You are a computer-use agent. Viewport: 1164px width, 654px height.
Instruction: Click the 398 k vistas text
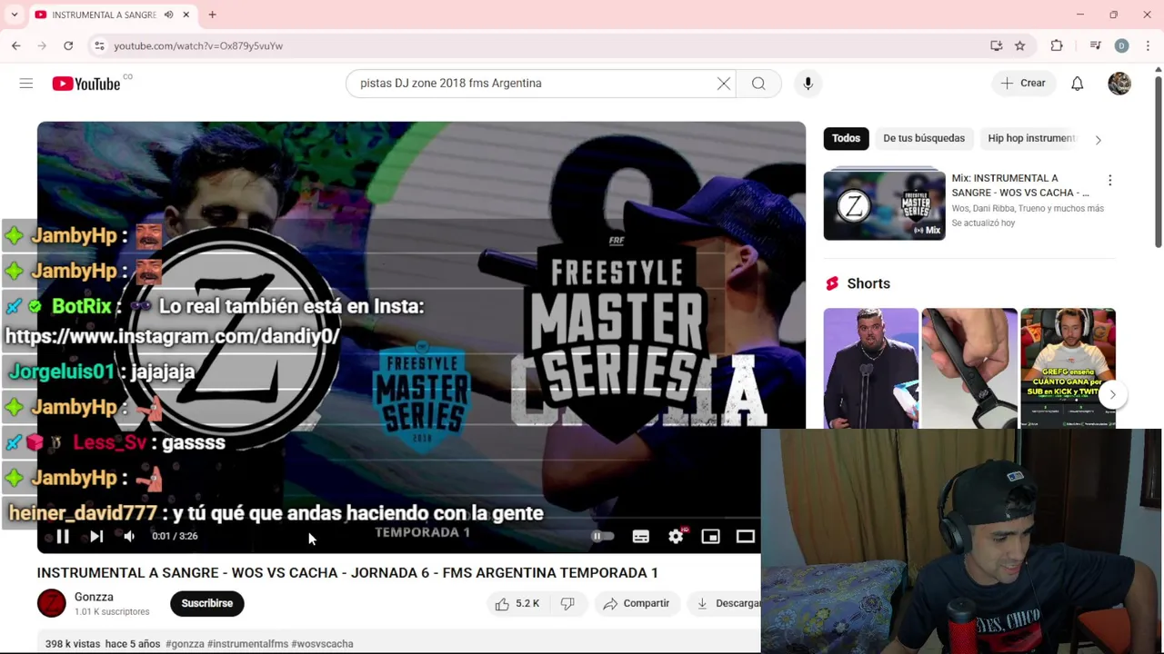tap(73, 644)
